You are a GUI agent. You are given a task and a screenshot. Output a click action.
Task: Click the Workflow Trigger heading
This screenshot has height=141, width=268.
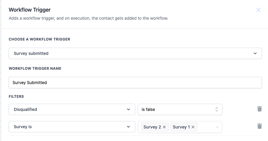tap(30, 10)
